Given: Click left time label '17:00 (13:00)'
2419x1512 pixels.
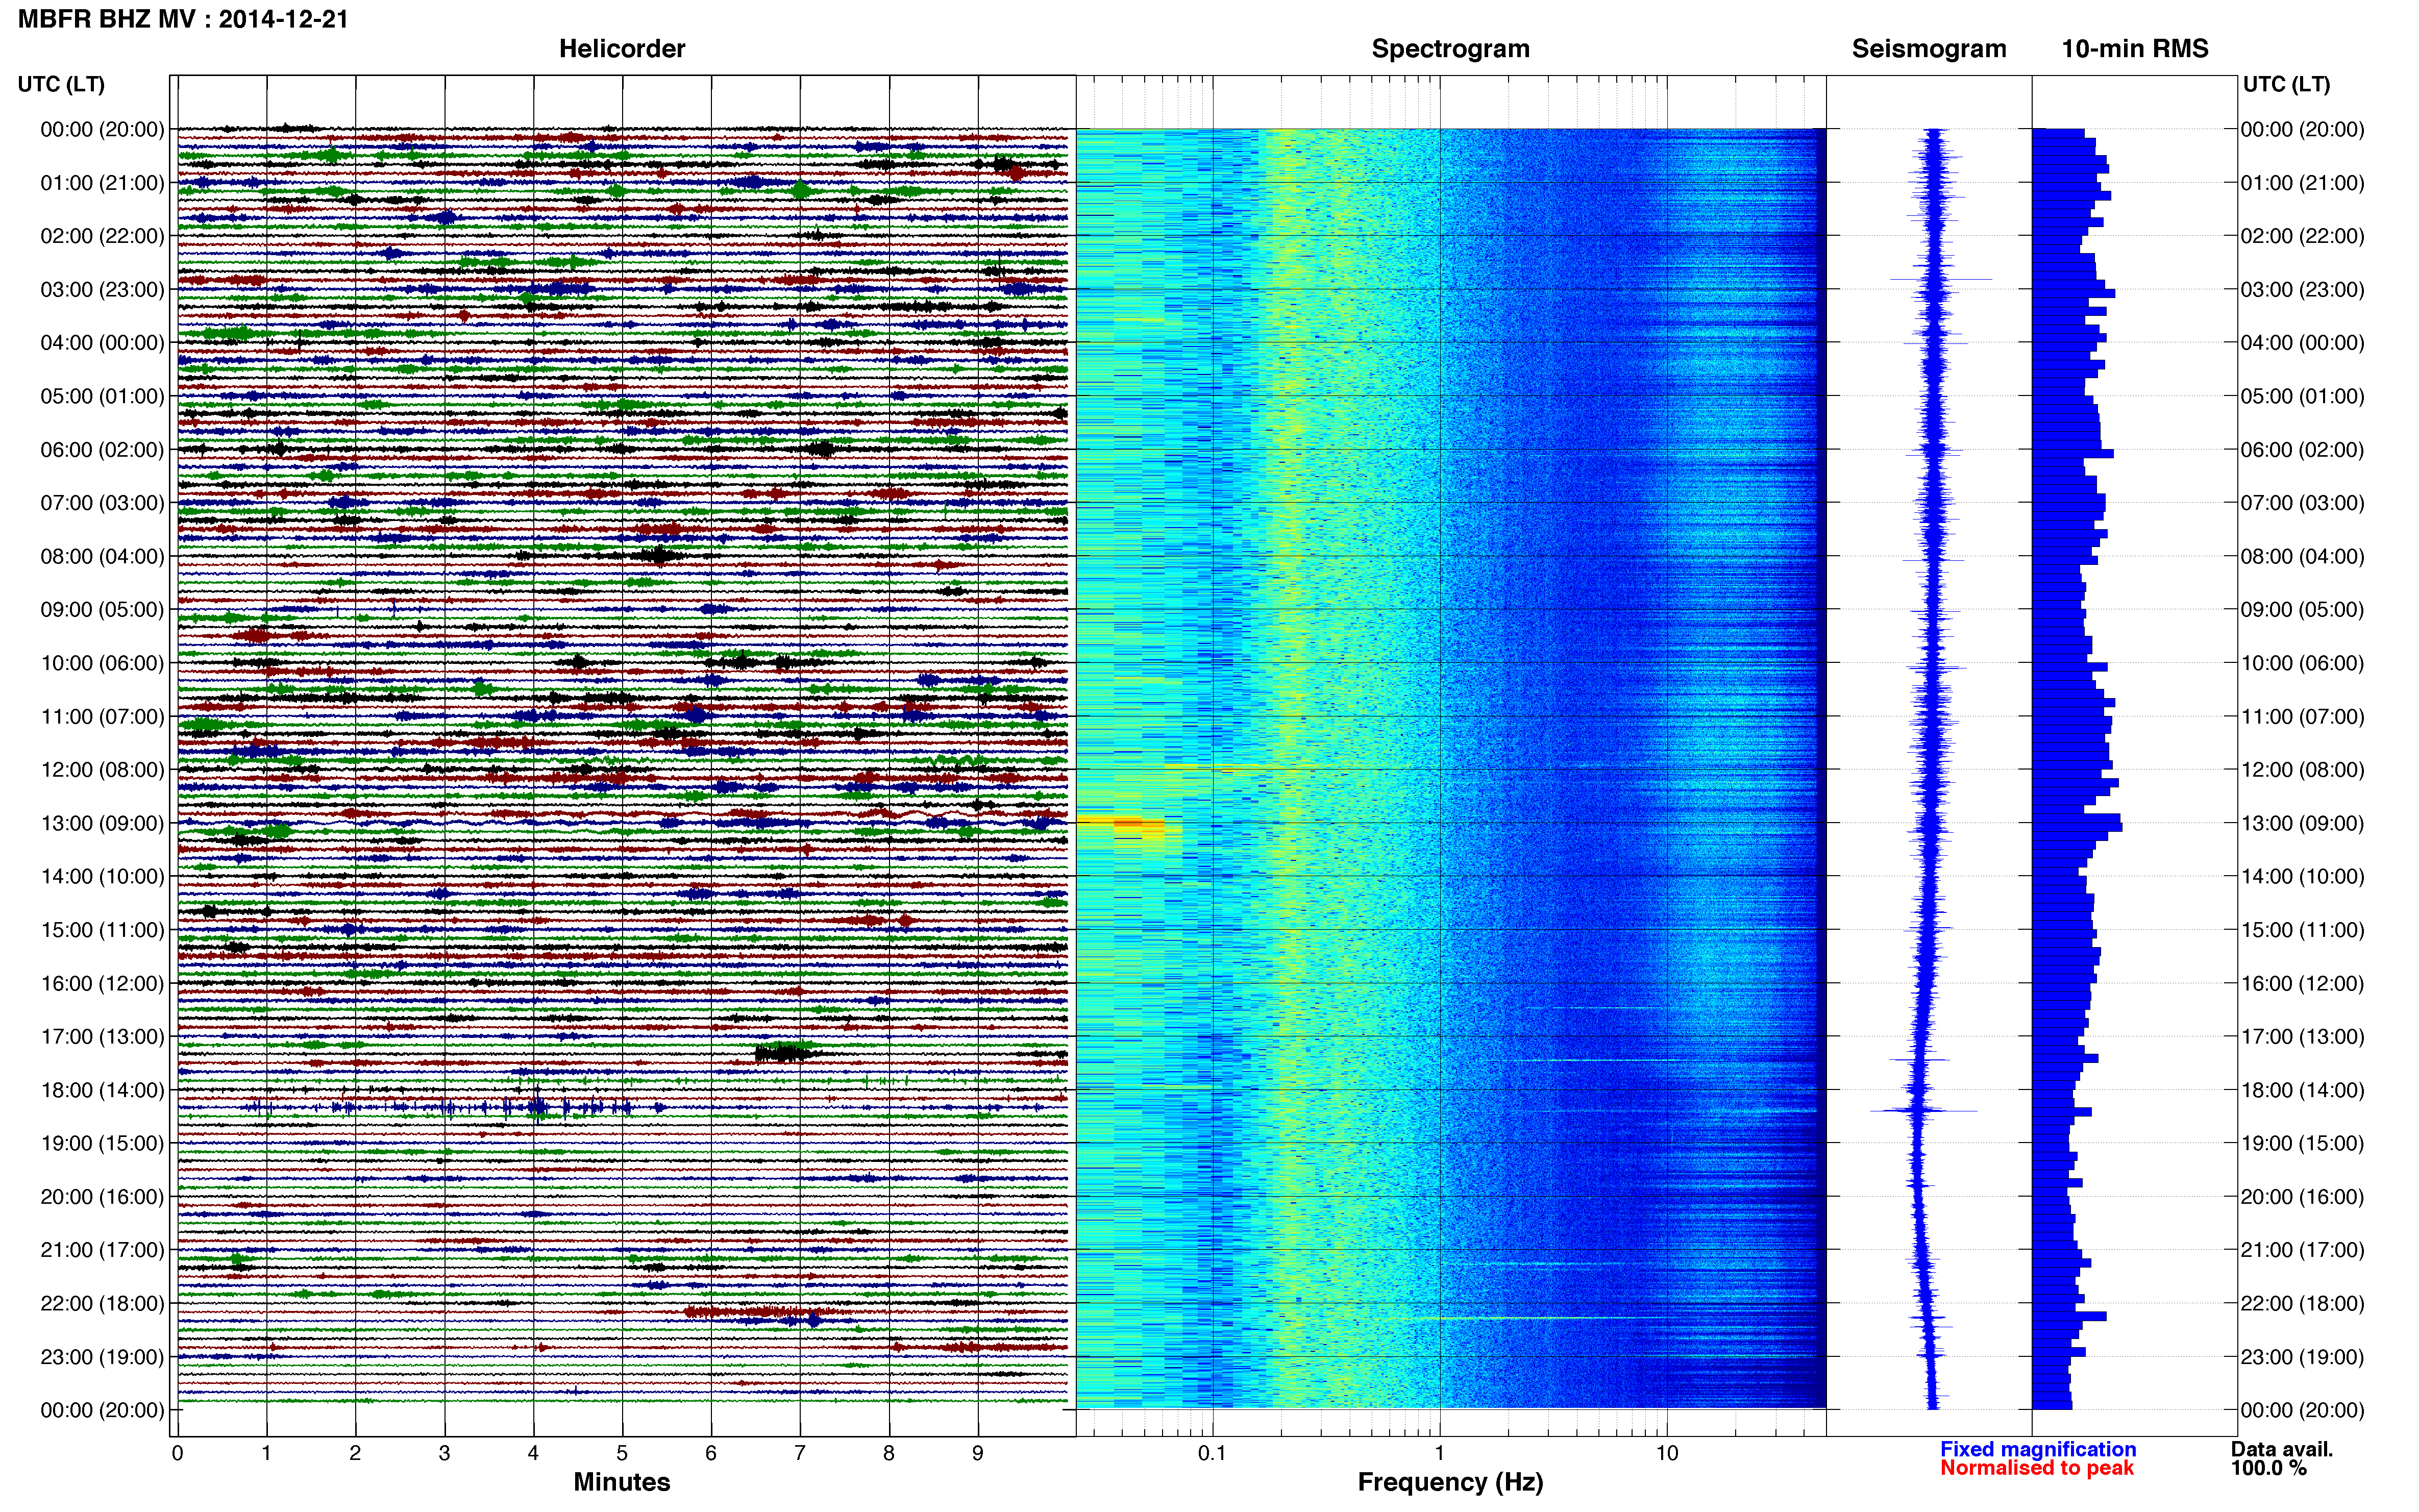Looking at the screenshot, I should click(102, 1037).
